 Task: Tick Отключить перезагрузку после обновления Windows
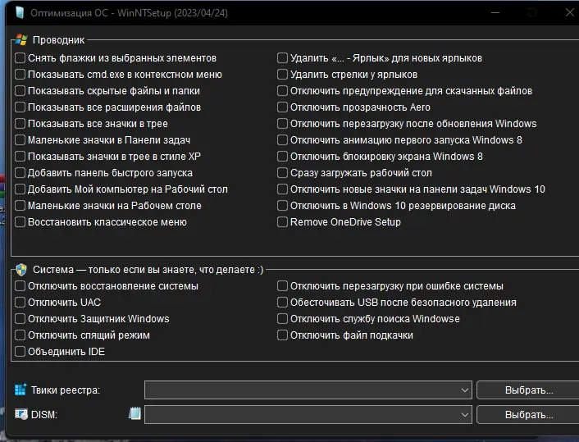pyautogui.click(x=282, y=123)
